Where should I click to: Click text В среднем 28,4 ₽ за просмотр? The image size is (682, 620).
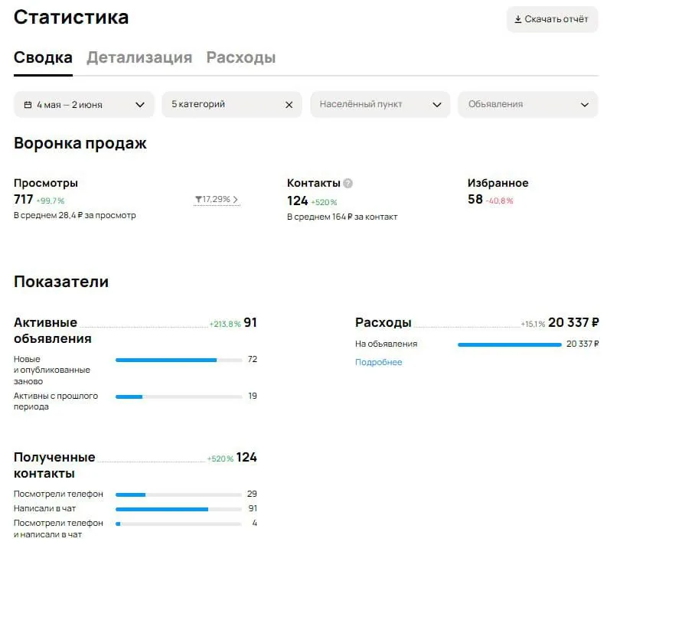[75, 215]
